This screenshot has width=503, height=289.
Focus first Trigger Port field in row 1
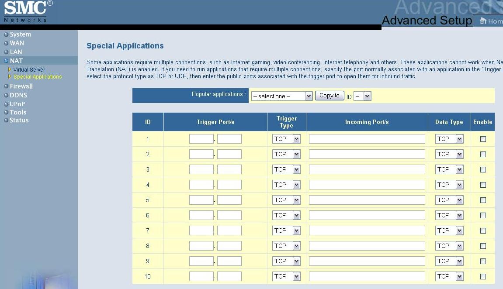(201, 139)
